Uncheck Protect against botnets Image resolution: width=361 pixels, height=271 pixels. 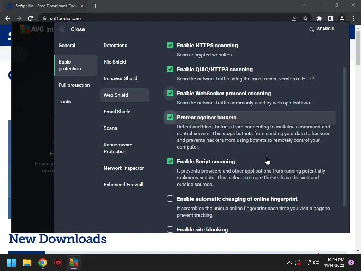(x=170, y=117)
